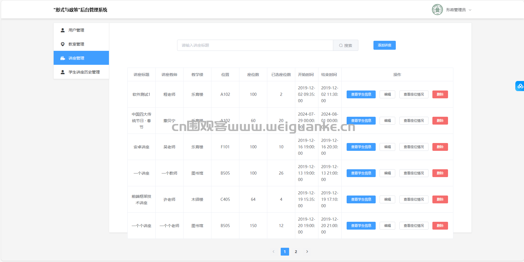View student info for 一个个讲座

361,226
